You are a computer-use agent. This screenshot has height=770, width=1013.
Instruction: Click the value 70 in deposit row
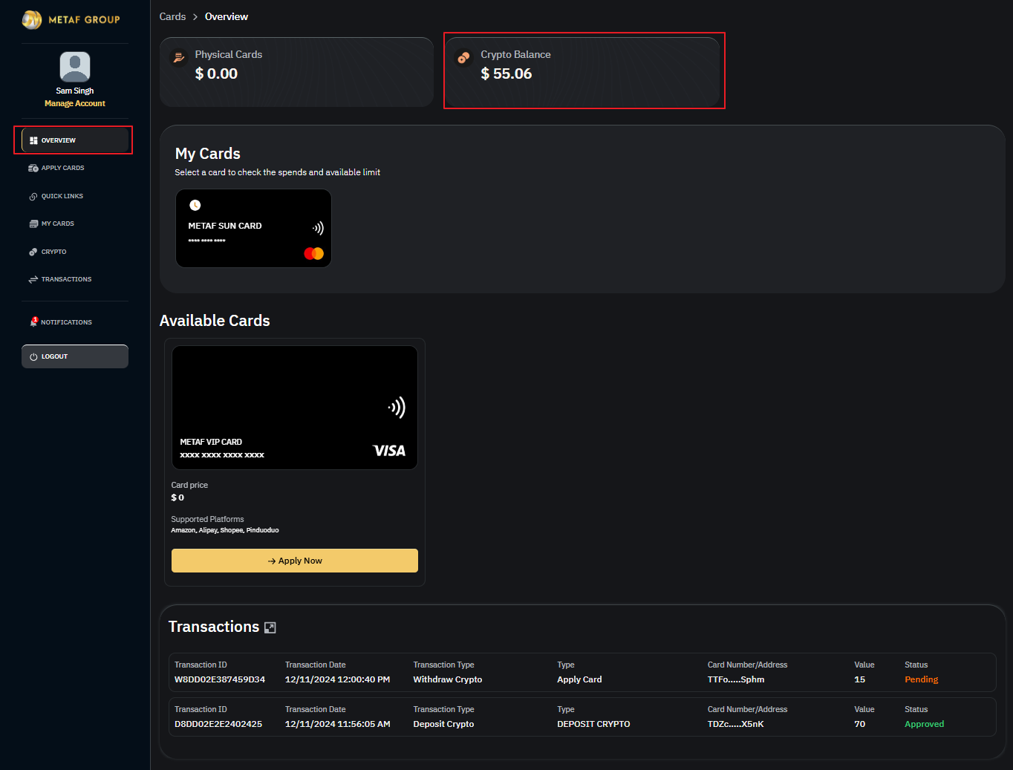[x=860, y=724]
